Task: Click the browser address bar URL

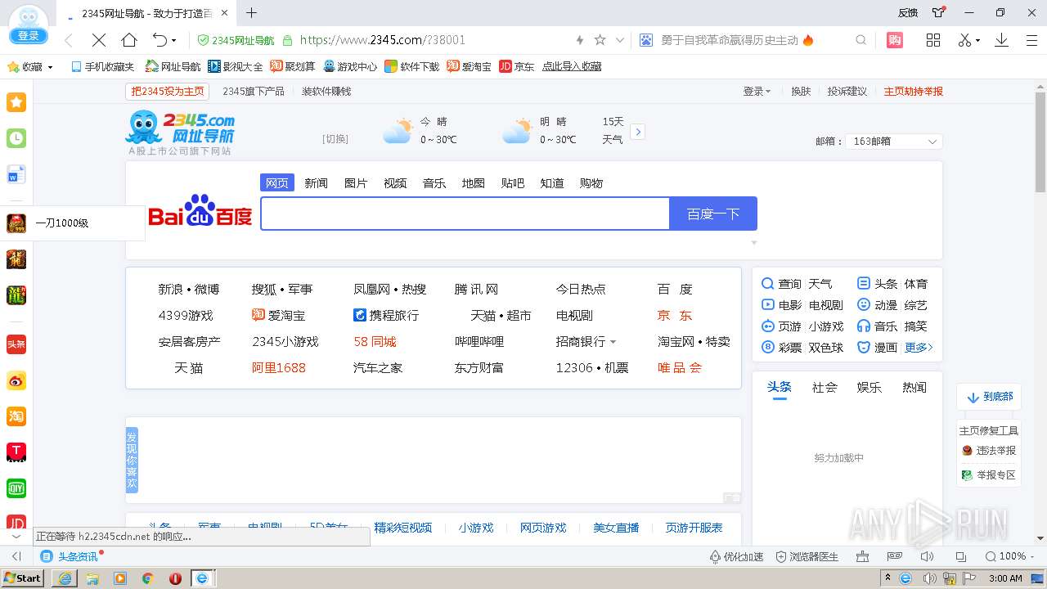Action: [383, 40]
